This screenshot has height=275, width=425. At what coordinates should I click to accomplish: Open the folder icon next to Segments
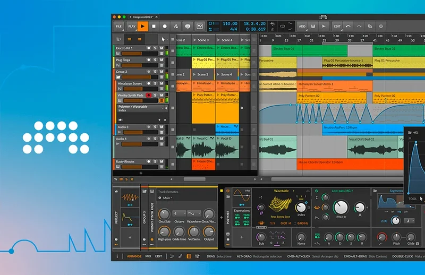pos(375,191)
